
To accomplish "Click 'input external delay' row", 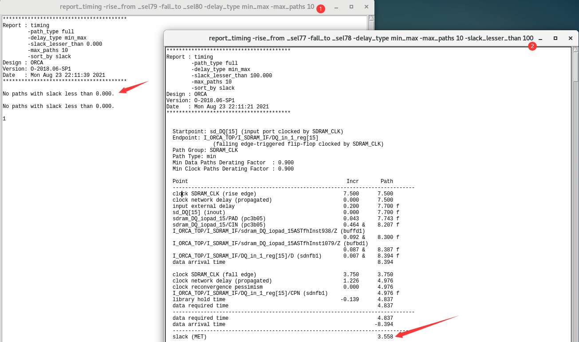I will [286, 206].
